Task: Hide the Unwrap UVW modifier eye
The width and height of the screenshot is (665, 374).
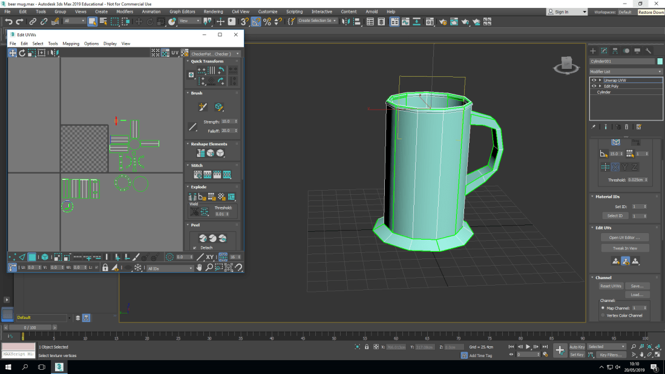Action: 594,80
